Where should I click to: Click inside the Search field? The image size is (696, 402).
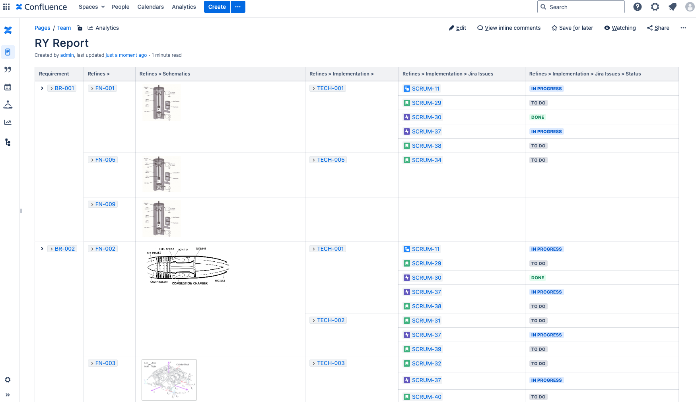581,7
